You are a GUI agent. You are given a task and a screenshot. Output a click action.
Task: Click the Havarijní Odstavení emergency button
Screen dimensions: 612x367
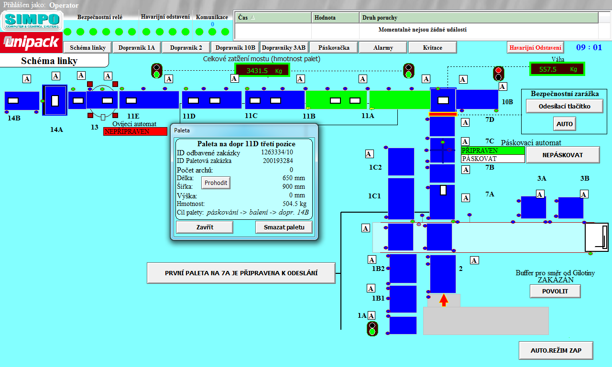tap(535, 47)
